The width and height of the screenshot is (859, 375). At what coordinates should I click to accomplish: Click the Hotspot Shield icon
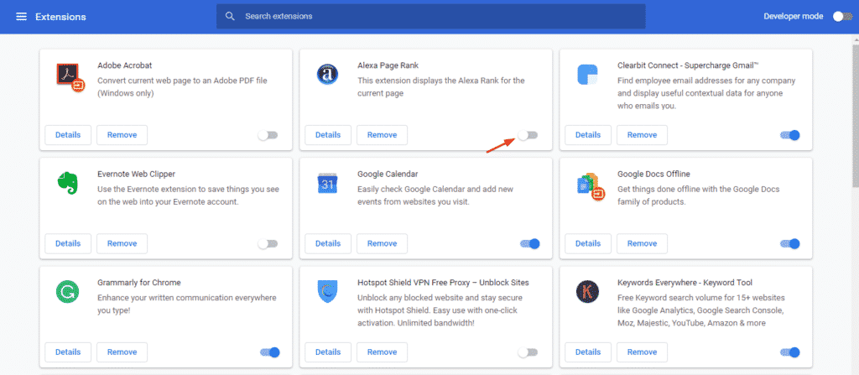(x=327, y=292)
